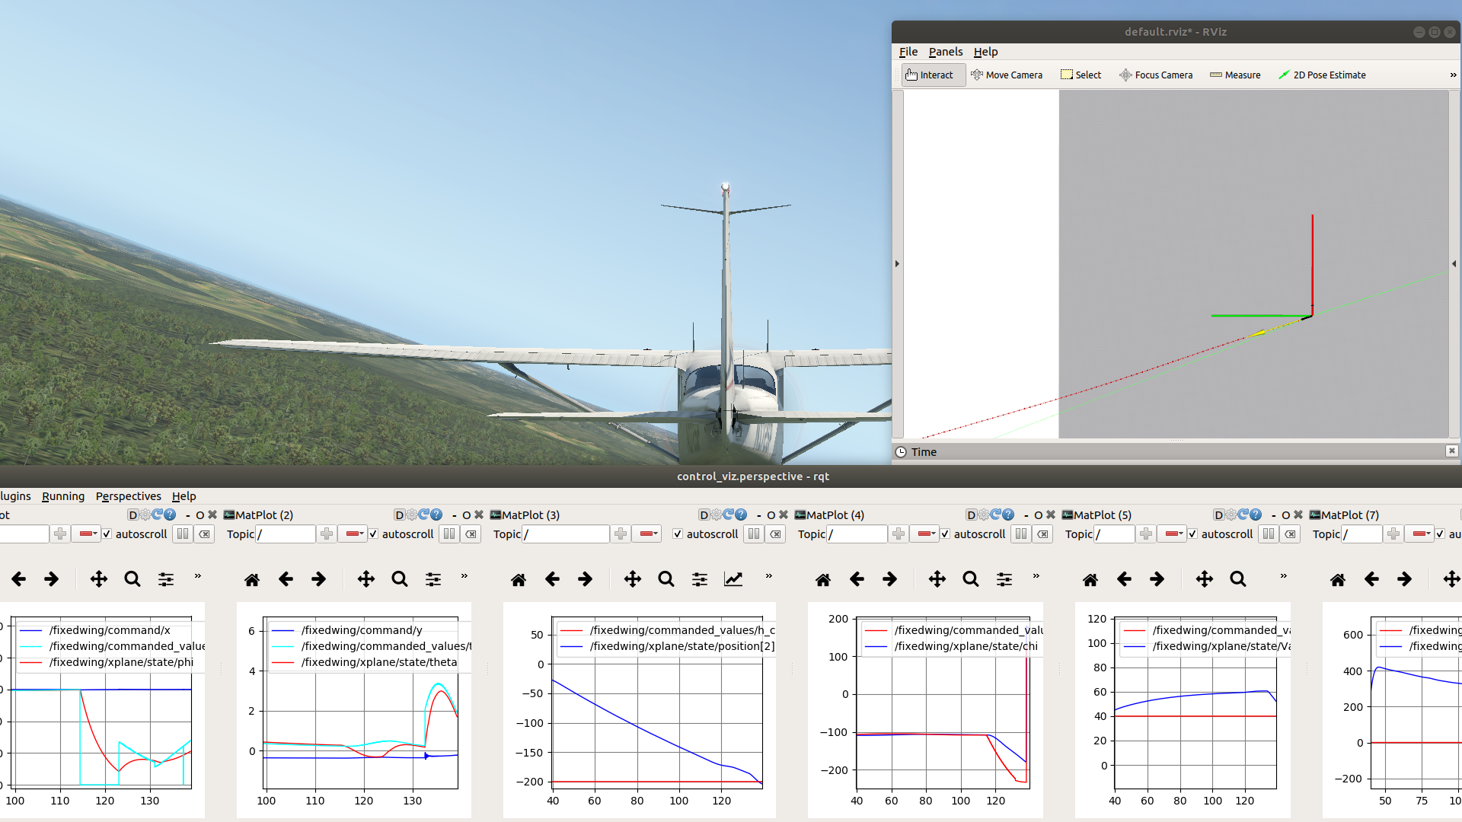The width and height of the screenshot is (1462, 822).
Task: Pick the Measure tool in RViz
Action: click(1235, 75)
